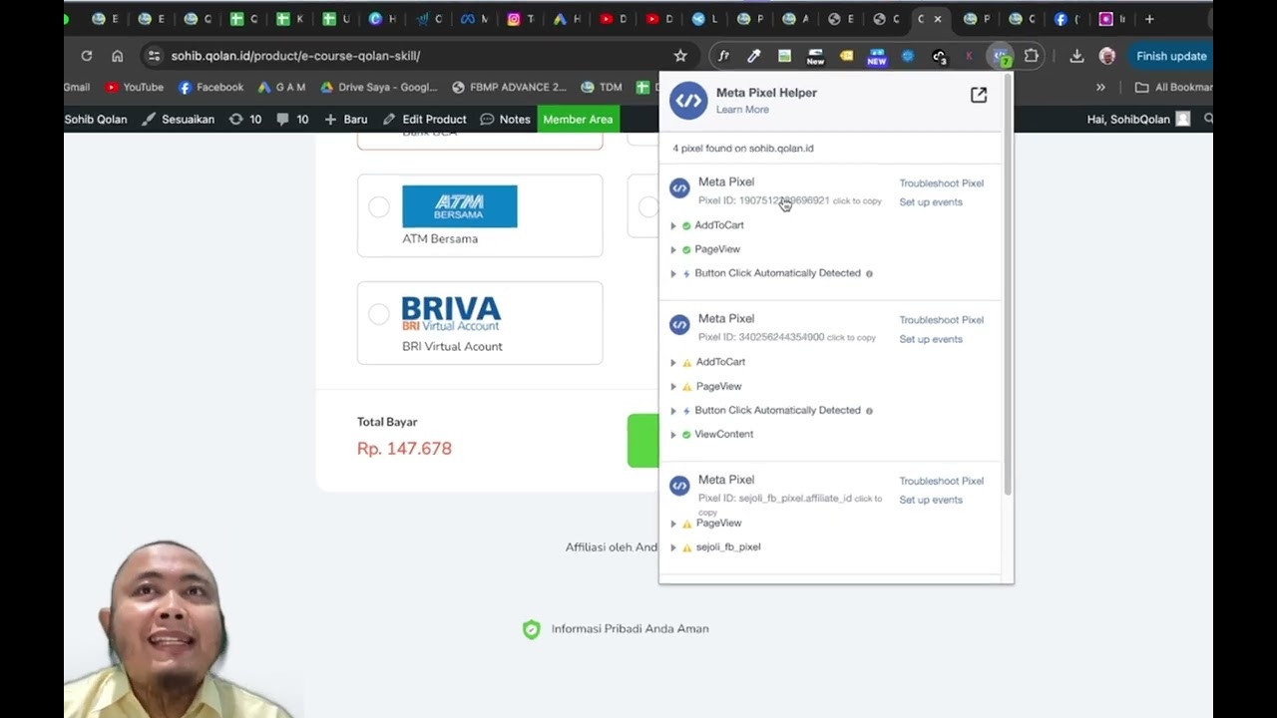Image resolution: width=1277 pixels, height=718 pixels.
Task: Expand PageView event of pixel 340256244354900
Action: pyautogui.click(x=673, y=387)
